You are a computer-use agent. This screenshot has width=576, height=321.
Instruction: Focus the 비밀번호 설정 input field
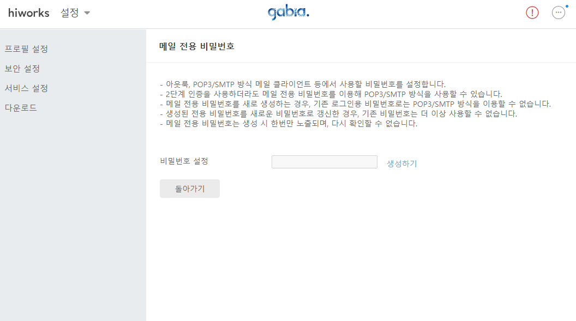[325, 162]
